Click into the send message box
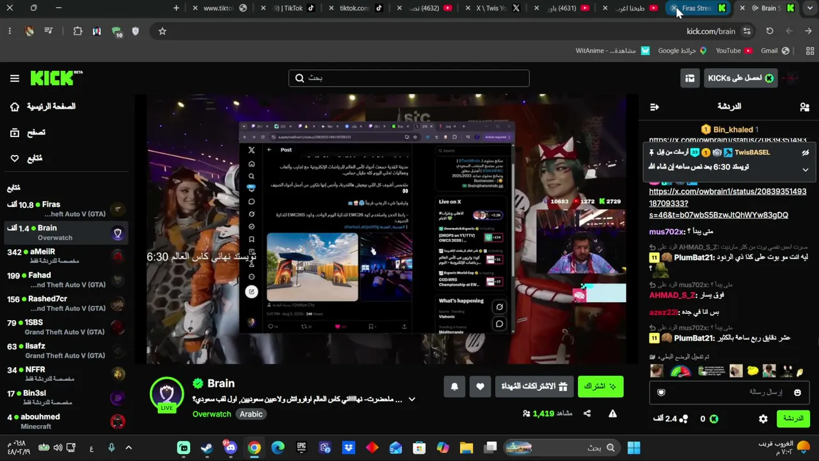 [x=729, y=392]
